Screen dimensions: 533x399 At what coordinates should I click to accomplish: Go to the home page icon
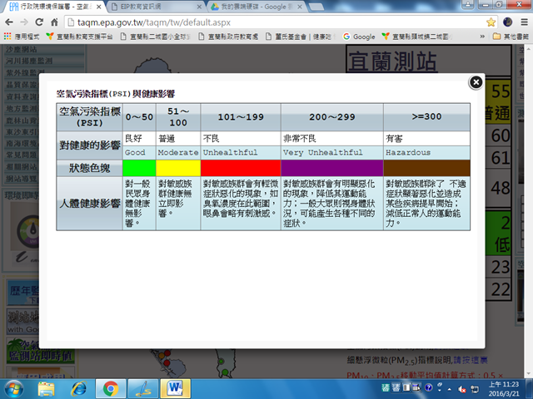tap(54, 22)
